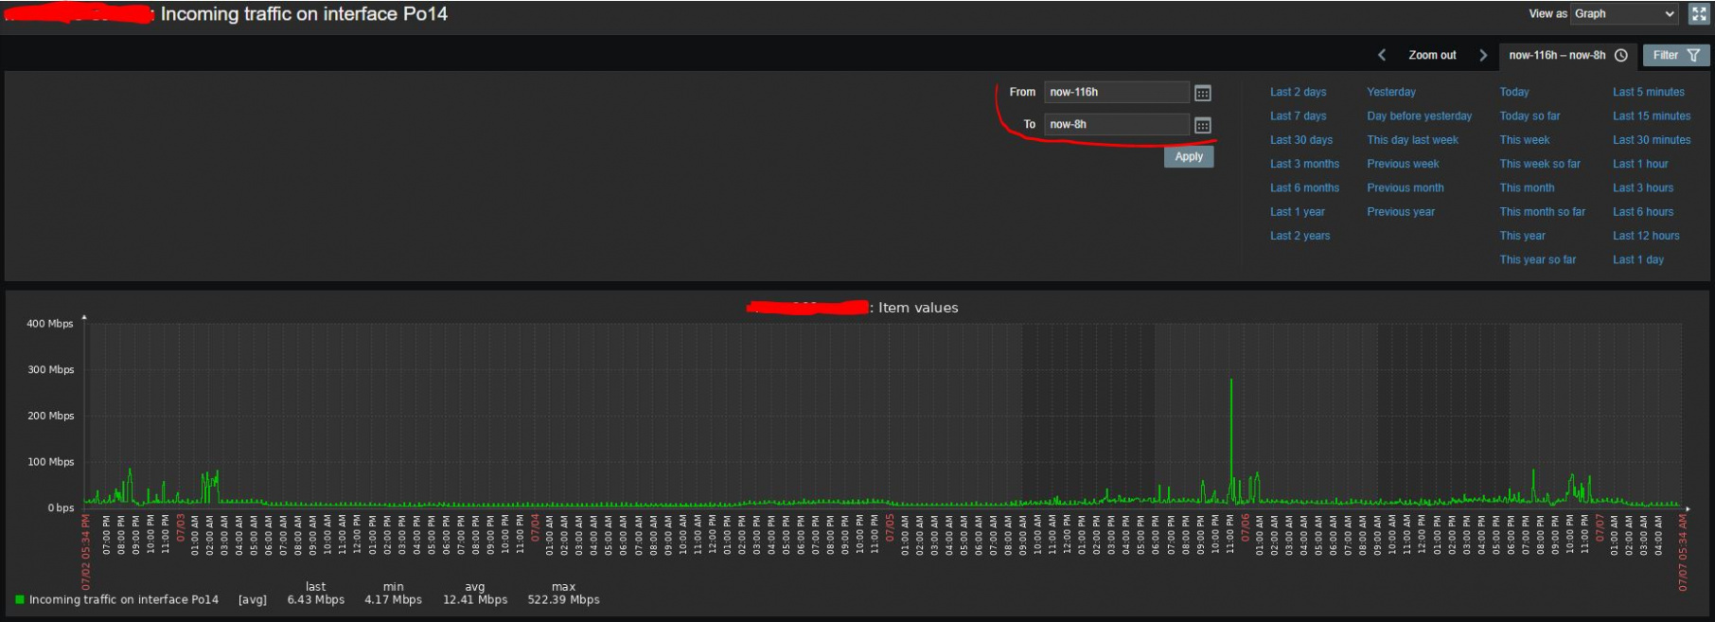
Task: Choose Previous year range
Action: (x=1401, y=211)
